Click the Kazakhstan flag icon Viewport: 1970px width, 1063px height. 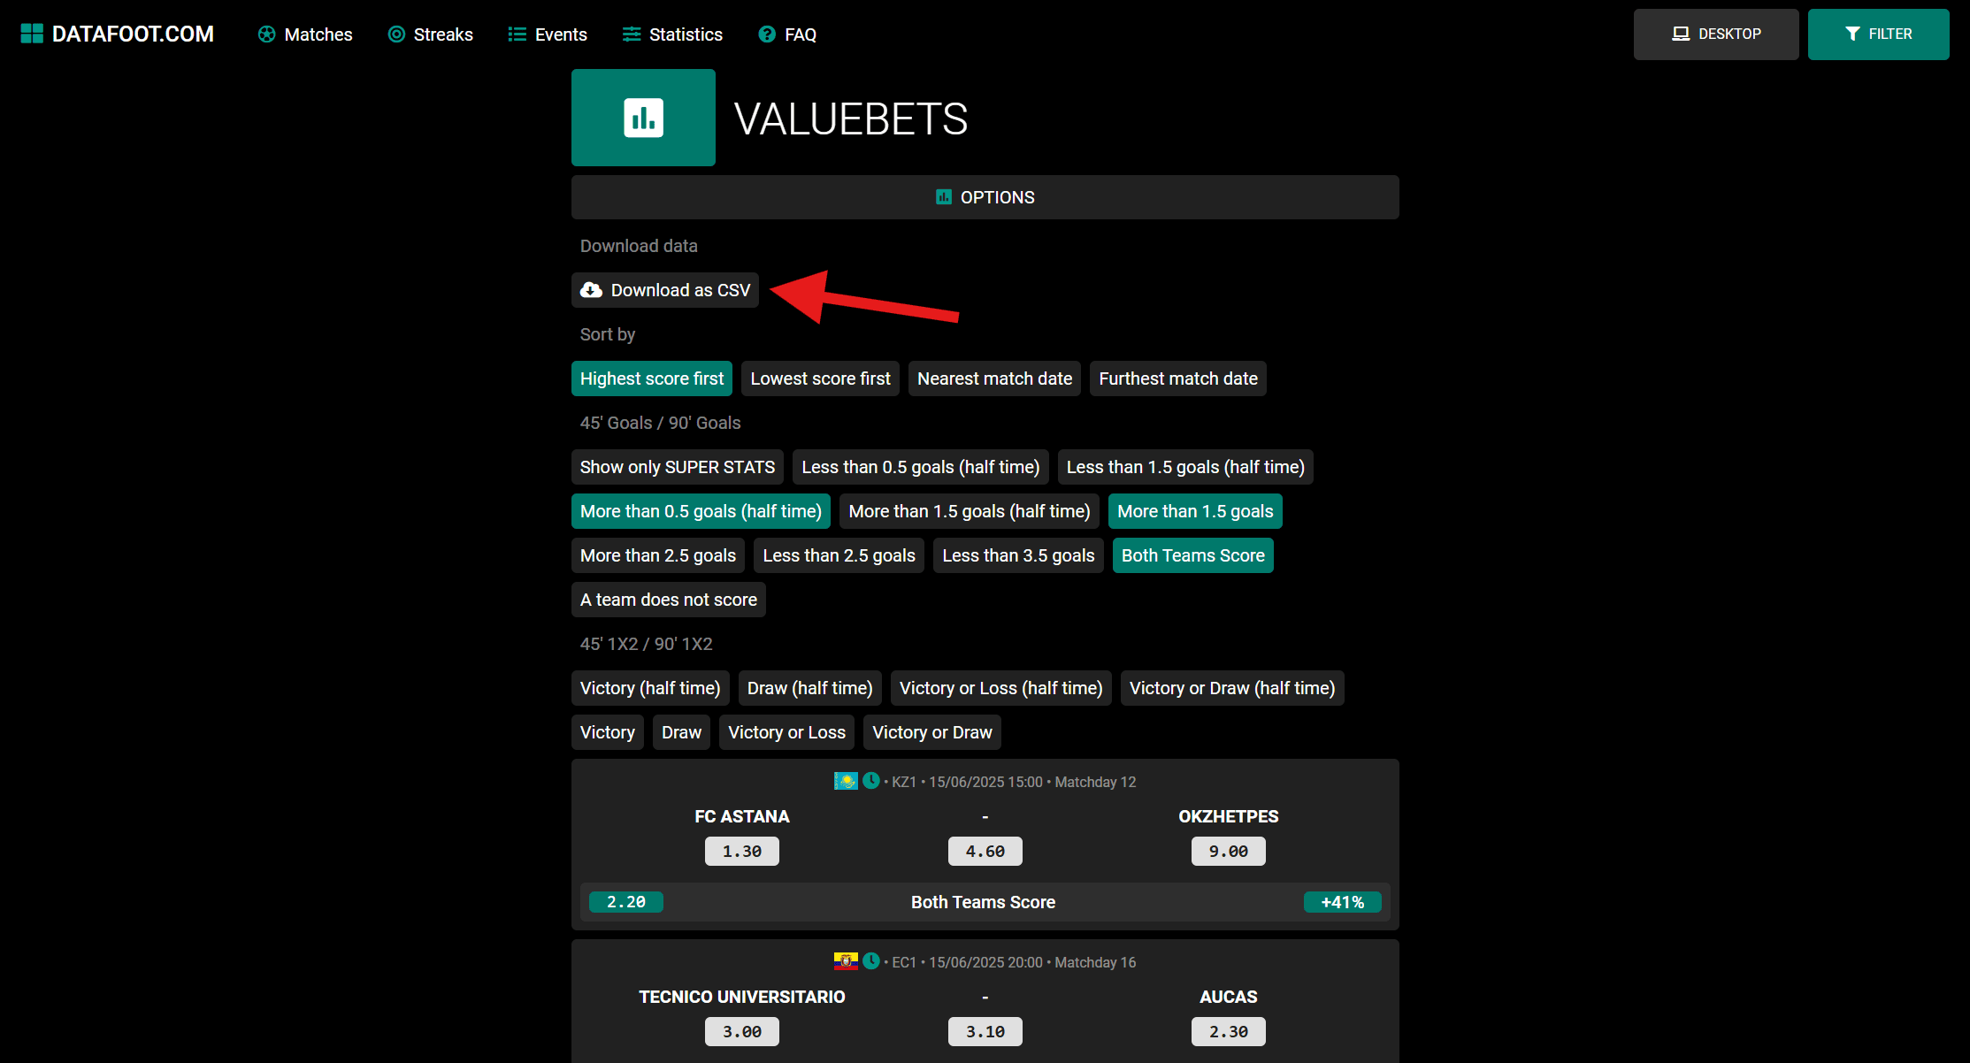point(846,781)
